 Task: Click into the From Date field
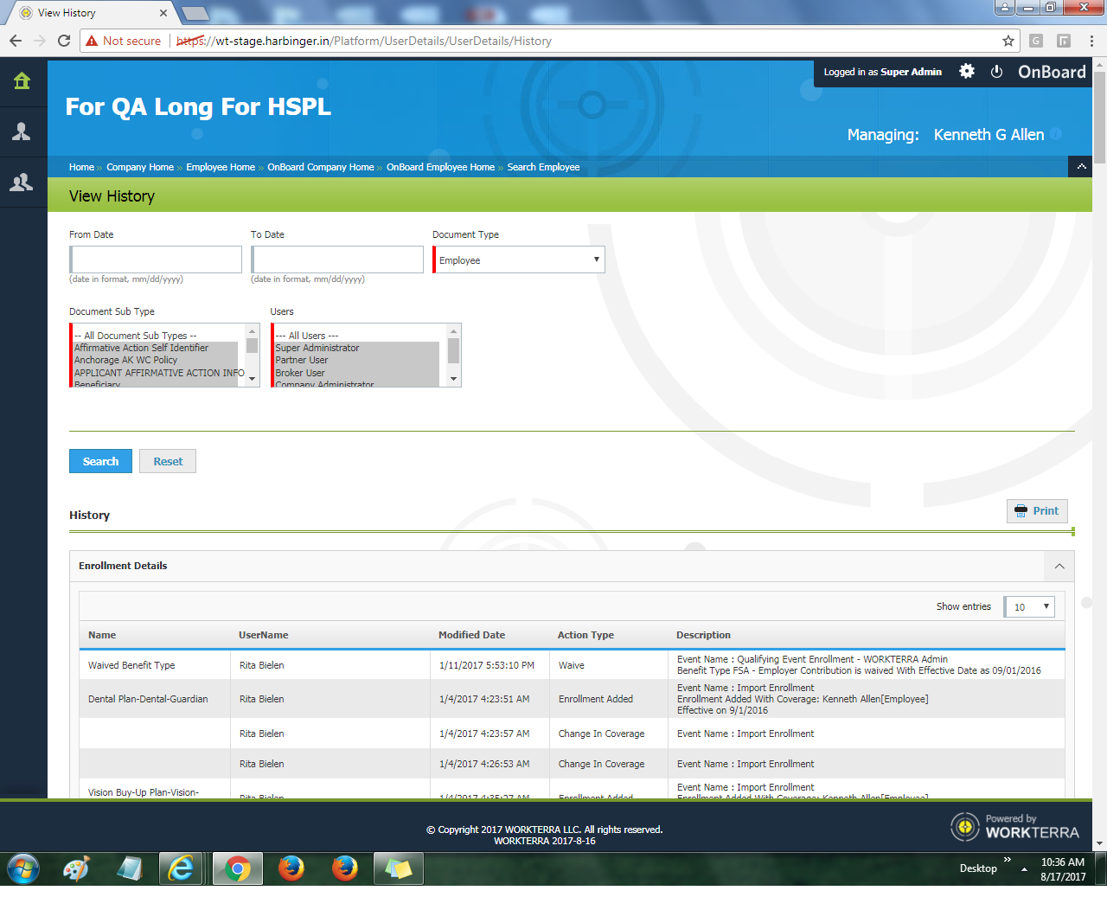click(x=156, y=259)
